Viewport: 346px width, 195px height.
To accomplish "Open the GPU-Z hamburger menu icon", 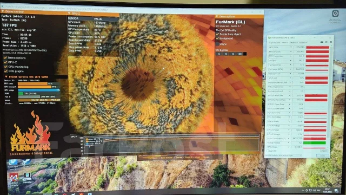I will tap(331, 42).
